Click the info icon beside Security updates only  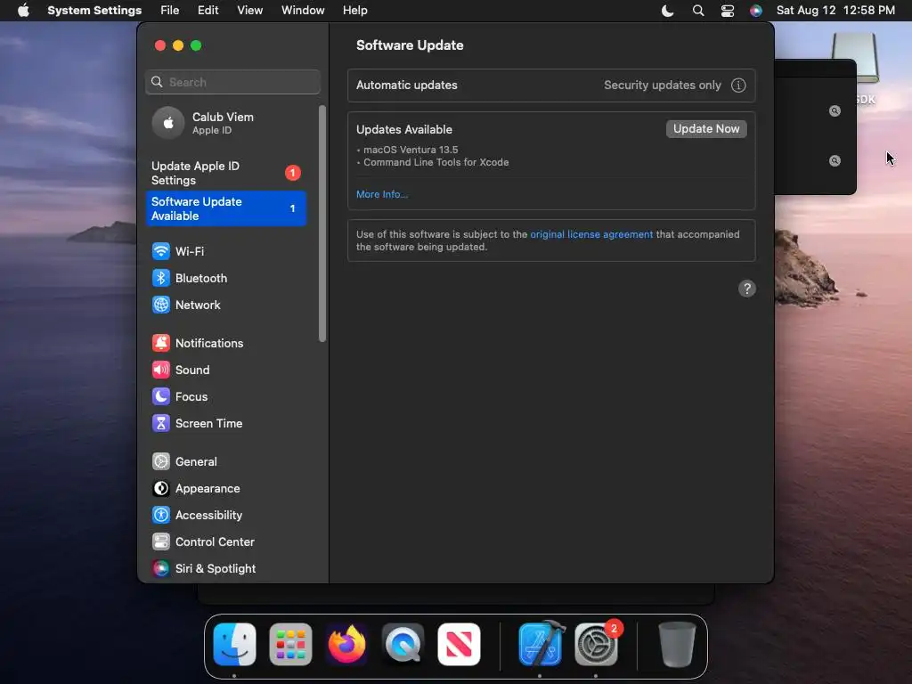coord(738,85)
